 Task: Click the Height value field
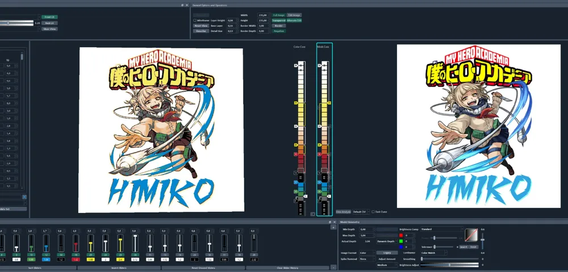(264, 20)
